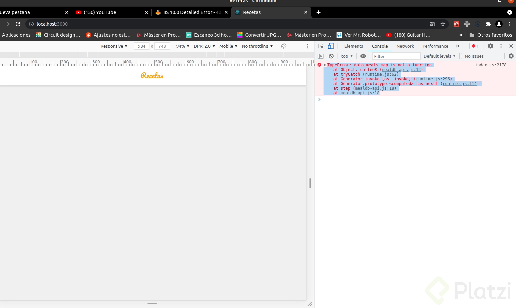Open the Extensions puzzle icon
The height and width of the screenshot is (308, 516).
pyautogui.click(x=488, y=24)
